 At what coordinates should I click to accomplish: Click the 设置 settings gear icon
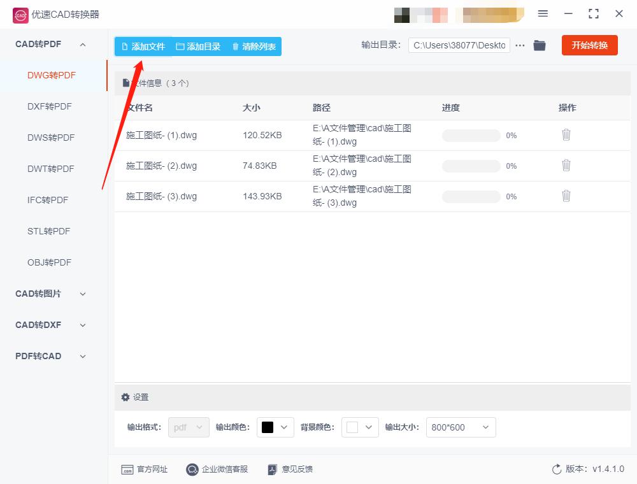click(x=125, y=397)
